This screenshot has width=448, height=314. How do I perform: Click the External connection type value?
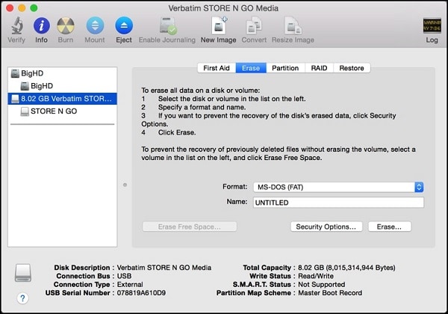[x=130, y=285]
